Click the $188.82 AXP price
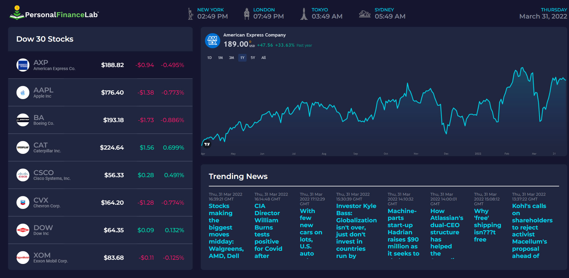The height and width of the screenshot is (278, 569). 112,65
